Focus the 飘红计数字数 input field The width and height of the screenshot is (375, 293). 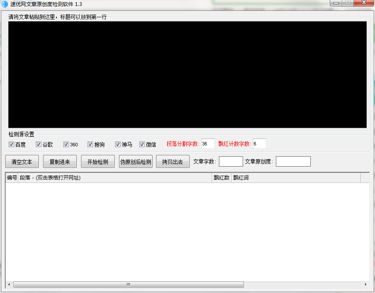pyautogui.click(x=260, y=144)
